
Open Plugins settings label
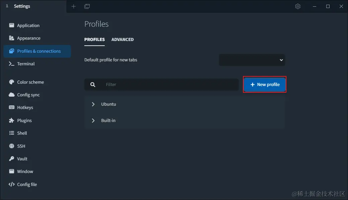tap(24, 120)
